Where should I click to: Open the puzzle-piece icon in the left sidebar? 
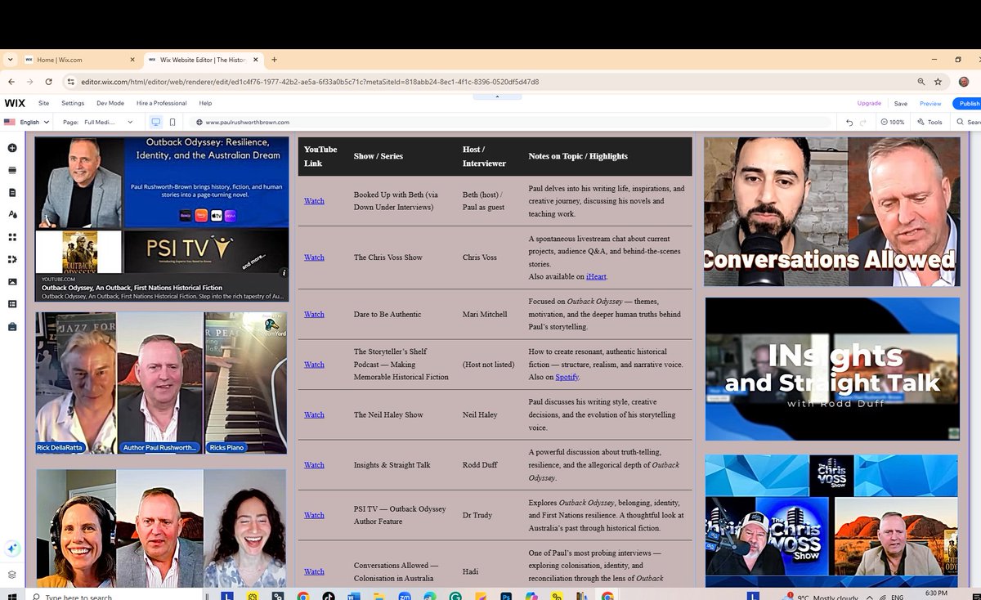12,259
